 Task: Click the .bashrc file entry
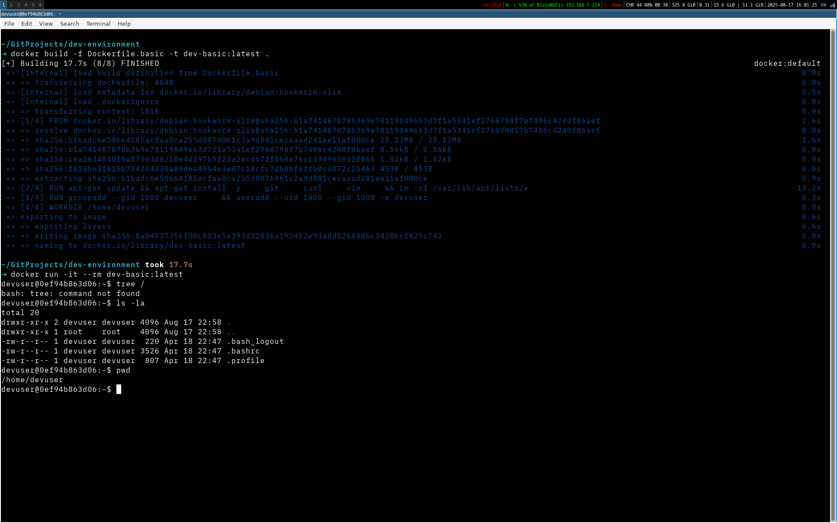[130, 351]
